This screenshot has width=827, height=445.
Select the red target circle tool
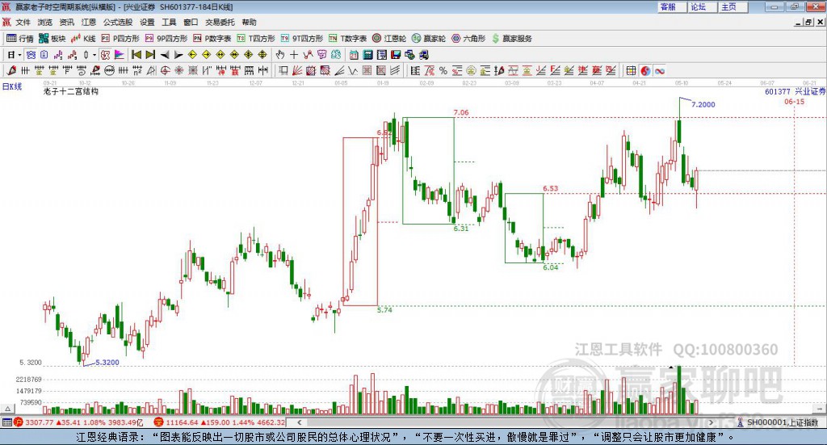pyautogui.click(x=165, y=70)
